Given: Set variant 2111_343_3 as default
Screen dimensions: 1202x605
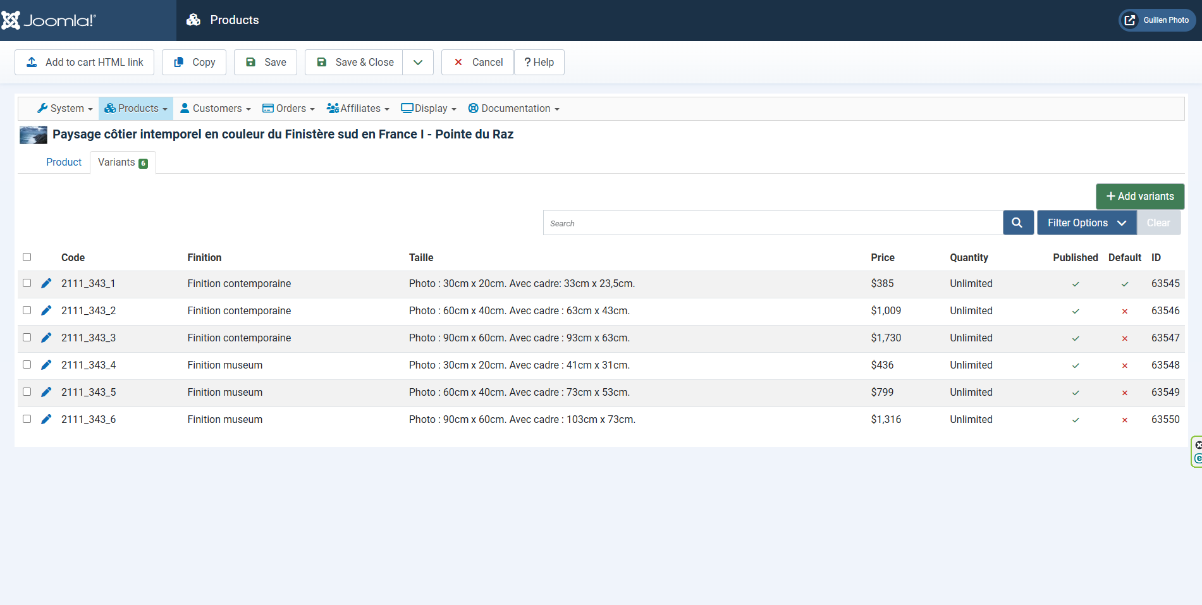Looking at the screenshot, I should coord(1124,338).
